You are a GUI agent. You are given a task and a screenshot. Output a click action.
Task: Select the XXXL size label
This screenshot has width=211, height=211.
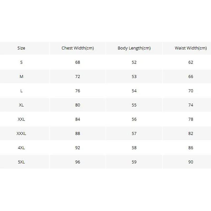[x=21, y=133]
